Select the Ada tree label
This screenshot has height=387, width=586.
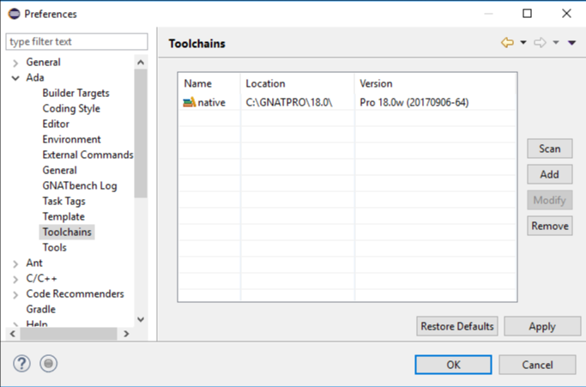[35, 77]
